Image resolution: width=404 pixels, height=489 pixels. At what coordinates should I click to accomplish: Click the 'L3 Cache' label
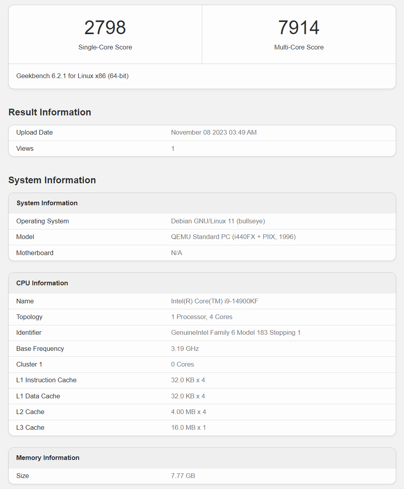tap(30, 427)
